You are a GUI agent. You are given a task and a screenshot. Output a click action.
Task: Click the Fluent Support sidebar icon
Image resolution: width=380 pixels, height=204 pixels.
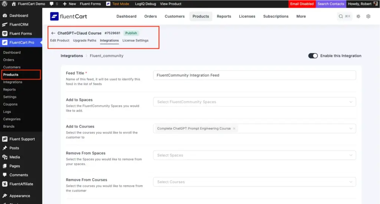coord(4,139)
